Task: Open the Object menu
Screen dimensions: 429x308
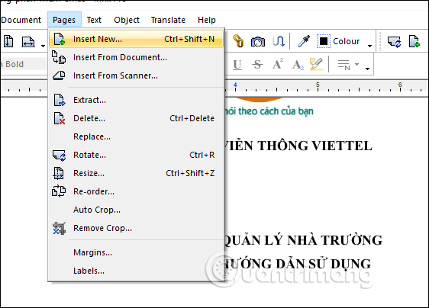Action: point(127,20)
